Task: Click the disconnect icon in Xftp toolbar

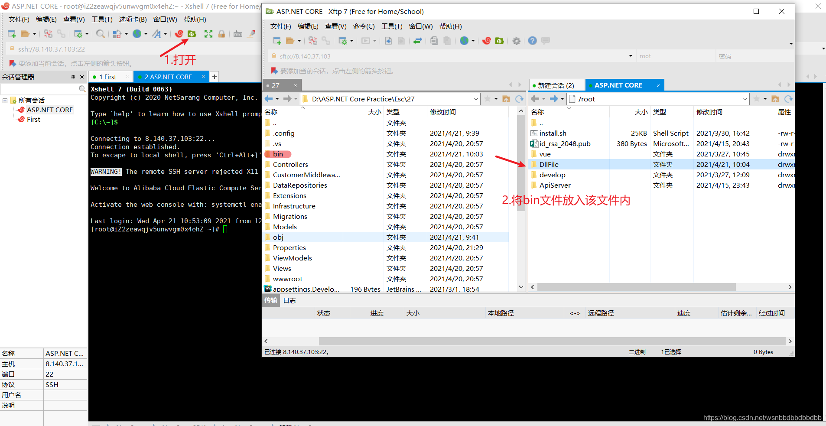Action: point(313,41)
